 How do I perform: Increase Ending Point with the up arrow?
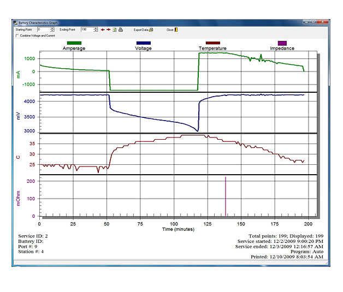click(x=96, y=28)
